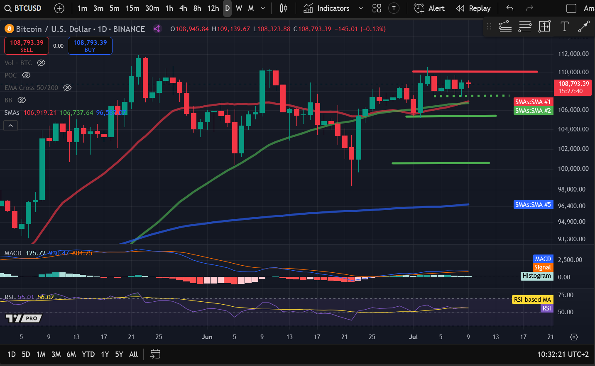
Task: Create a price Alert
Action: click(x=429, y=8)
